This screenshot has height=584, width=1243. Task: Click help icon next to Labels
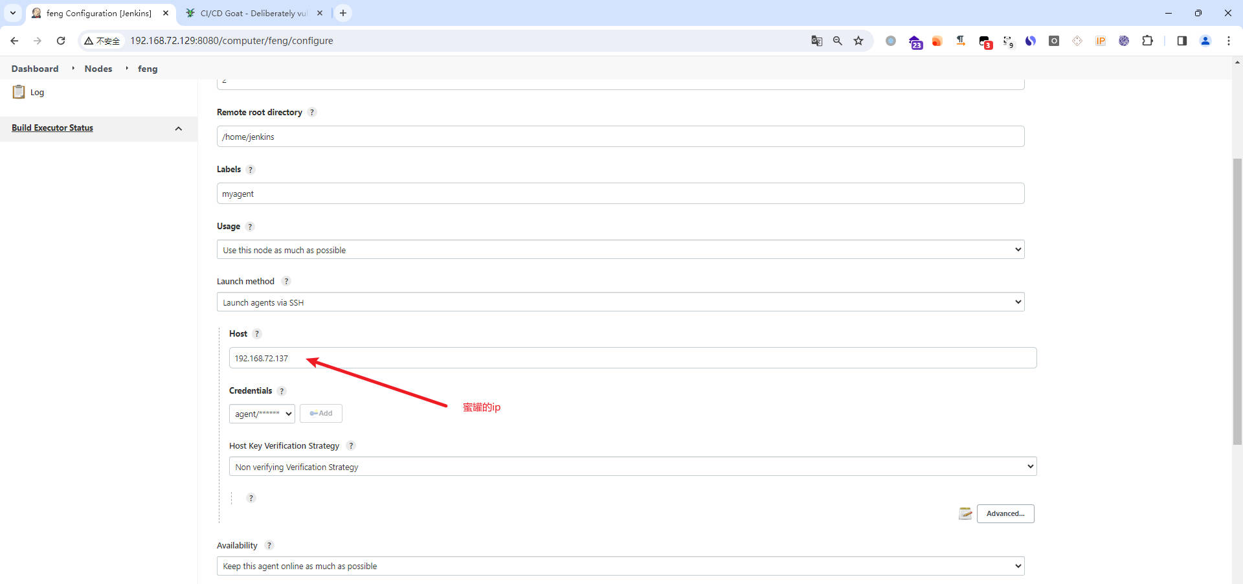pos(251,170)
